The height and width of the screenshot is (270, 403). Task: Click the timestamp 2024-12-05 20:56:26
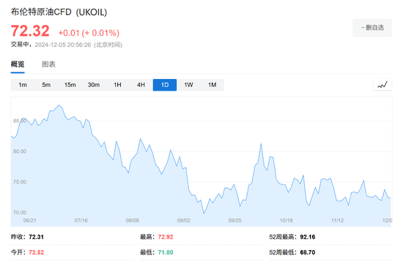pos(63,45)
